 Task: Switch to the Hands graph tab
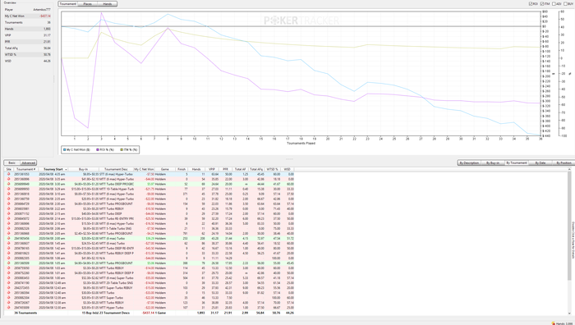pyautogui.click(x=108, y=3)
